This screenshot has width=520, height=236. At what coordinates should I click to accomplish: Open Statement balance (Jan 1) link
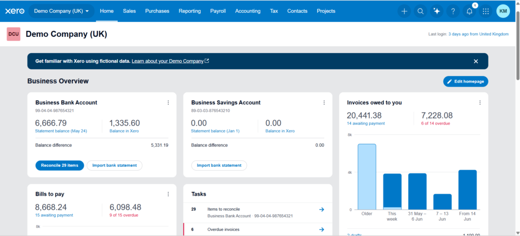(215, 131)
